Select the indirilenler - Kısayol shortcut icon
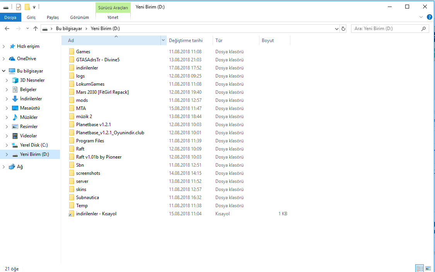This screenshot has height=272, width=435. 72,214
